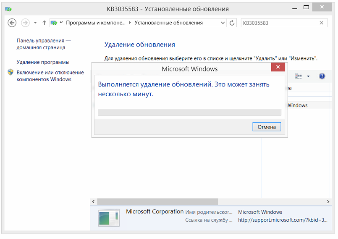The height and width of the screenshot is (239, 338).
Task: Open the recent locations dropdown arrow
Action: point(35,23)
